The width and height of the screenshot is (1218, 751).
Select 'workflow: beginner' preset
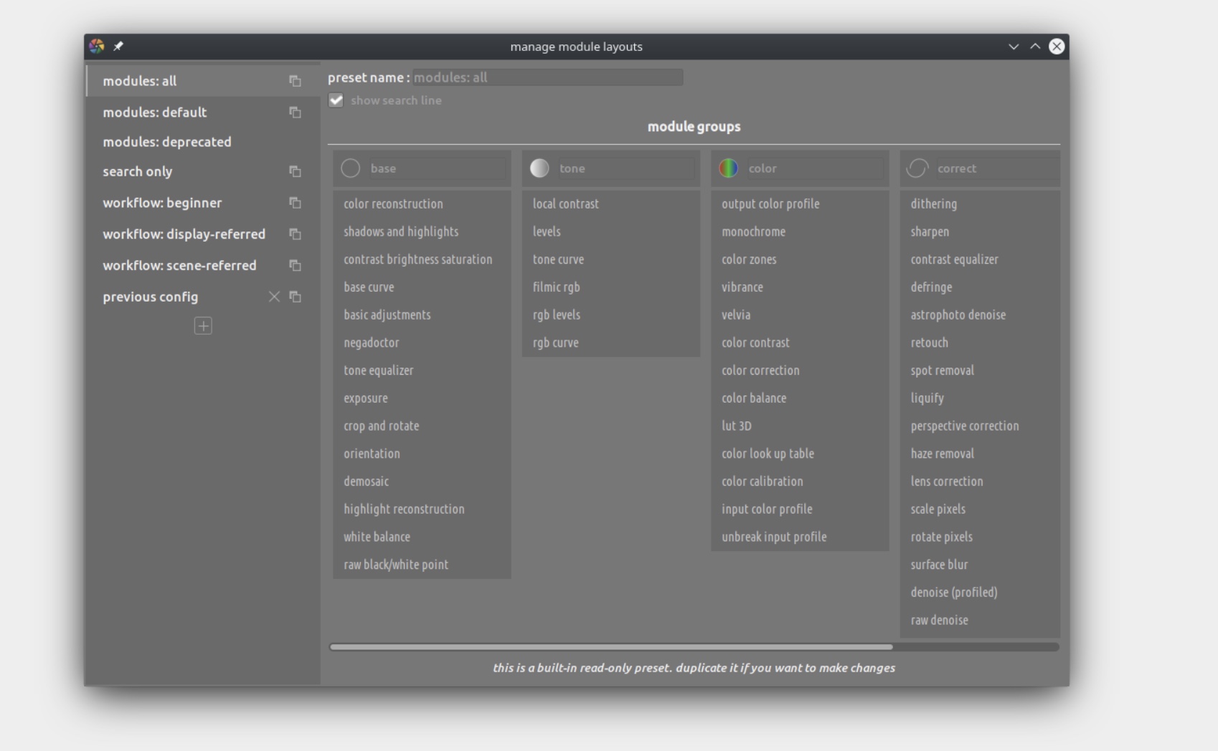203,203
